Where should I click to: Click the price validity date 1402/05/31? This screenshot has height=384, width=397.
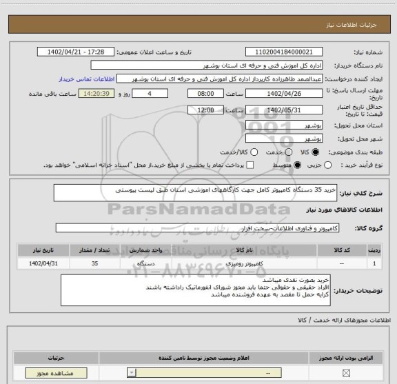point(284,110)
